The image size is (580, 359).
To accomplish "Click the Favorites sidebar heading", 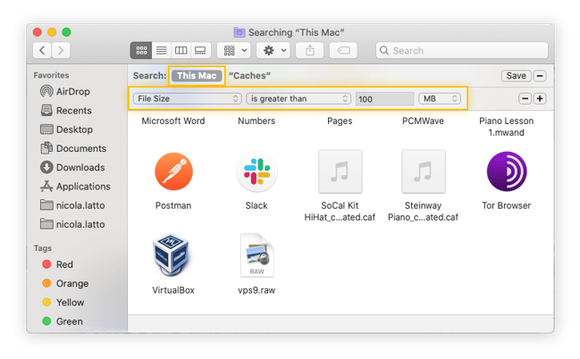I will click(51, 75).
